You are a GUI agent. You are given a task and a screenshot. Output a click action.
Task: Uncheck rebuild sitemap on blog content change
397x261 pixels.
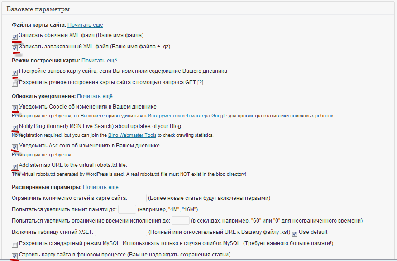(15, 72)
